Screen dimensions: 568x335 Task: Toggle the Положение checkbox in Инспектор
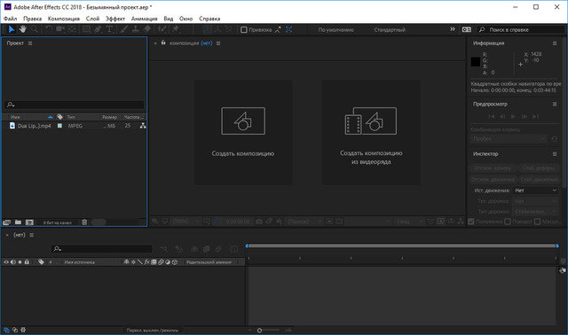[x=471, y=222]
